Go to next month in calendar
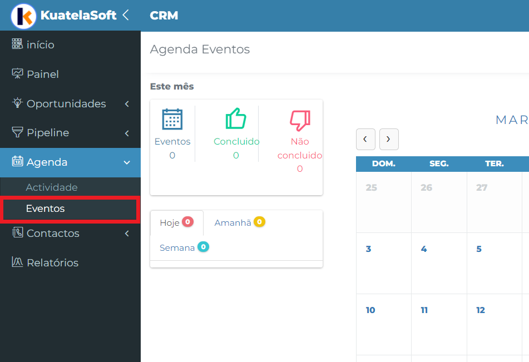Viewport: 529px width, 362px height. point(389,139)
